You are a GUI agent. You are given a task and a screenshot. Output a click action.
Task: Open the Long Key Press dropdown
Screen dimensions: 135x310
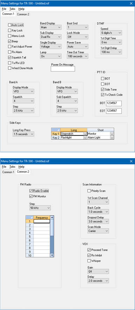tap(23, 134)
